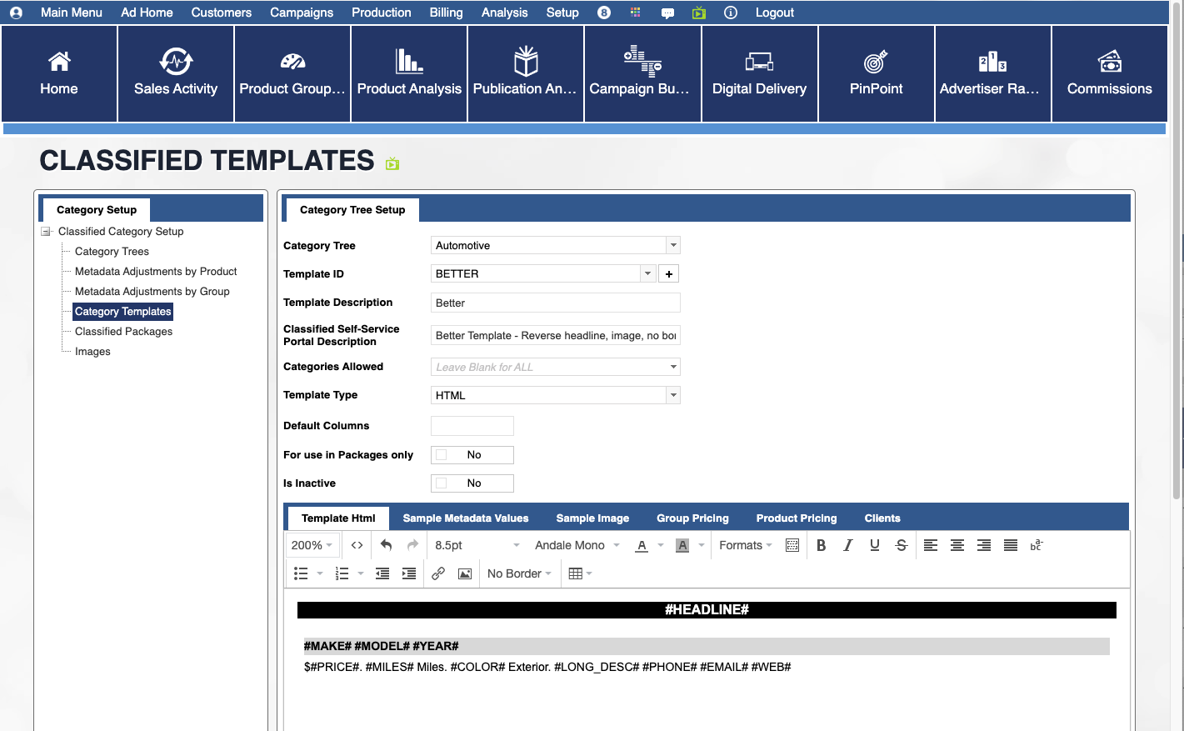
Task: Click the plus button beside Template ID
Action: click(x=668, y=274)
